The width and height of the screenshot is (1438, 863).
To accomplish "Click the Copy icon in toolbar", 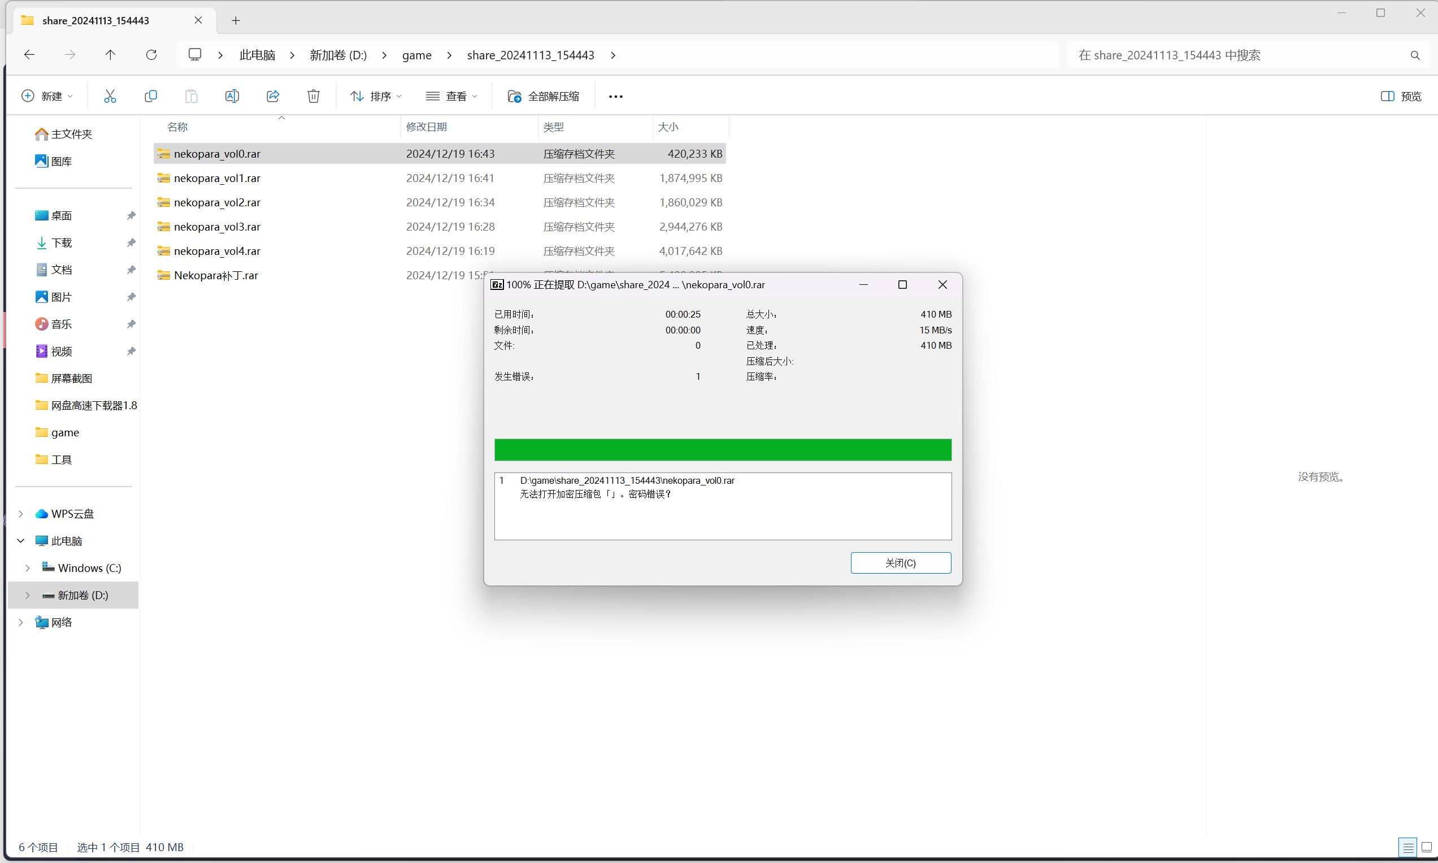I will [x=150, y=96].
